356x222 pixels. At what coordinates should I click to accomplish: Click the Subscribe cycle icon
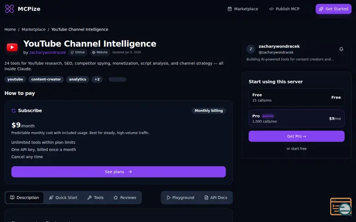[14, 111]
